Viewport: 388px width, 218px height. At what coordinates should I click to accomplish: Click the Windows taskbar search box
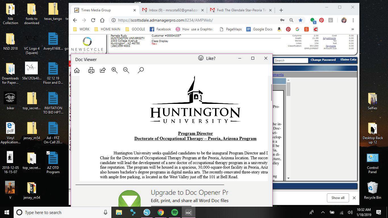(62, 212)
